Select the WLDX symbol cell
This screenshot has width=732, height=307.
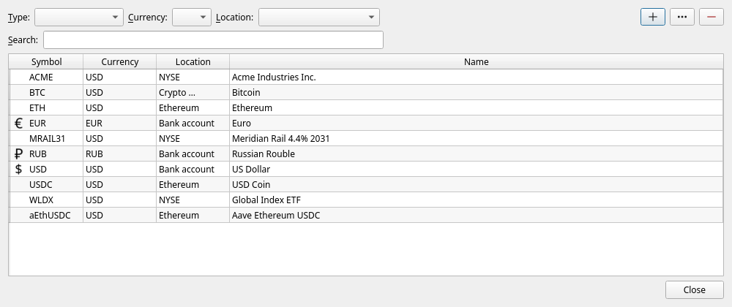(x=46, y=200)
